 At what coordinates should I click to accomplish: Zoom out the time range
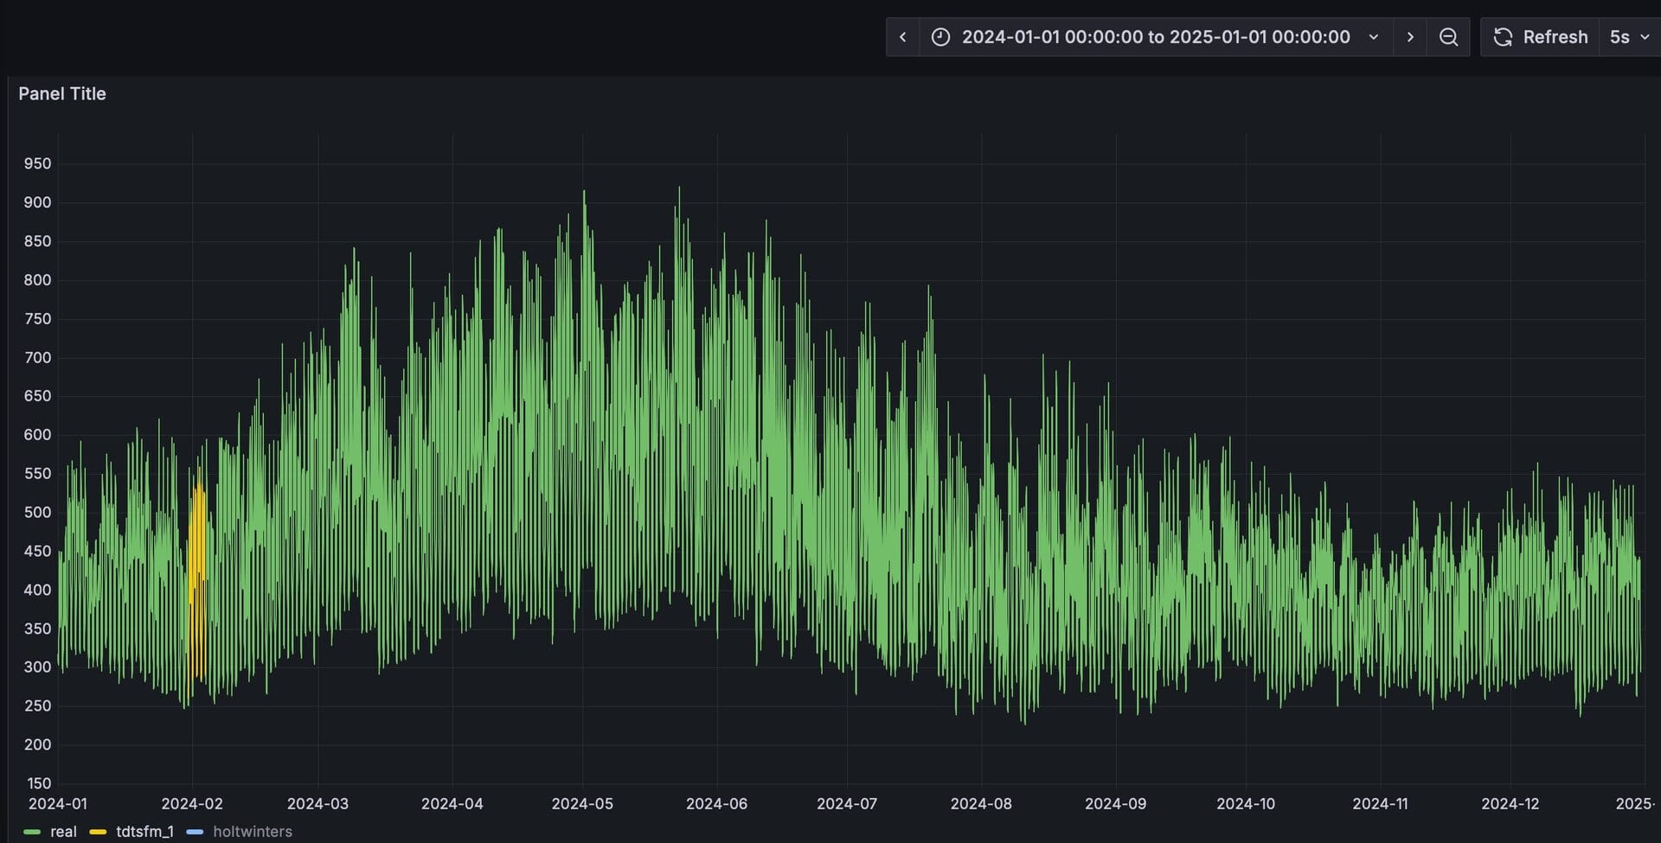[x=1448, y=37]
